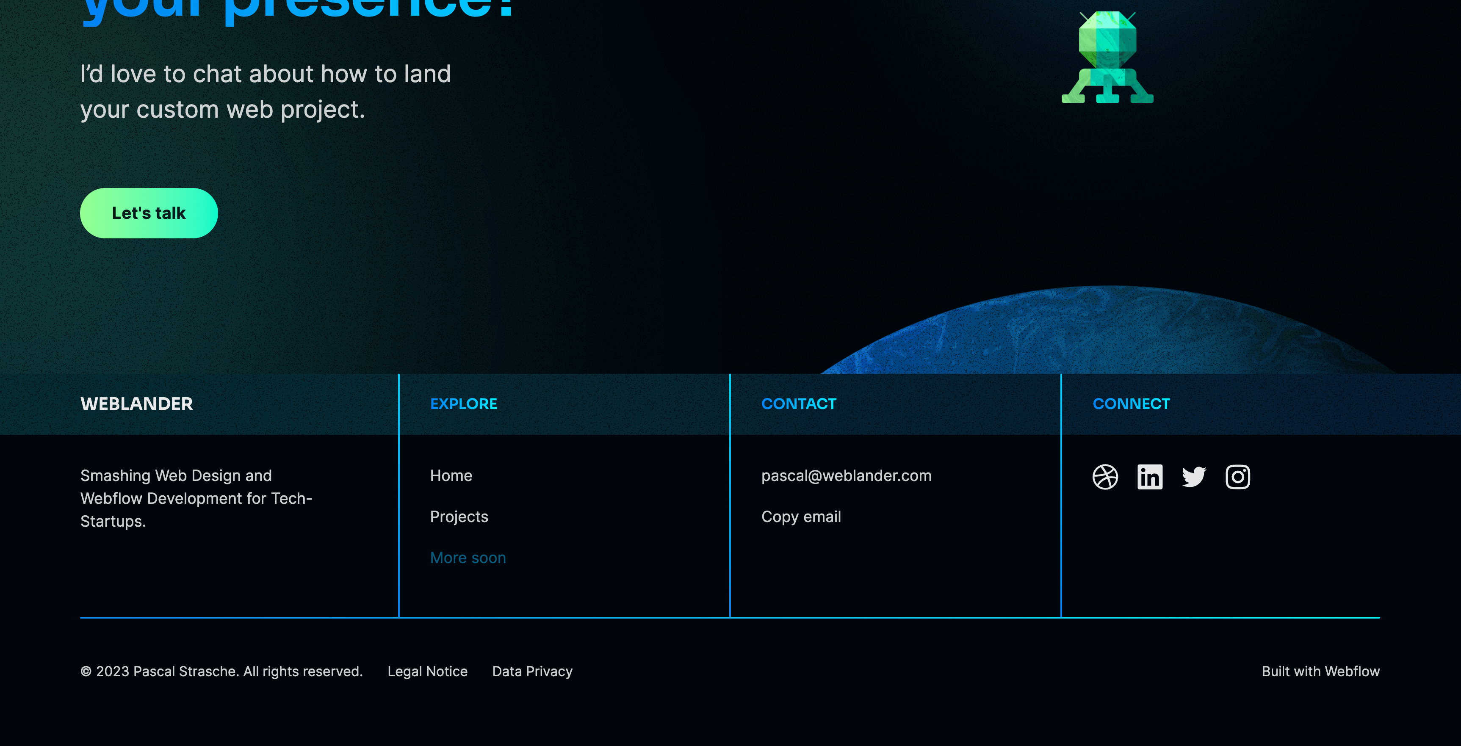Click the EXPLORE column heading
Image resolution: width=1461 pixels, height=746 pixels.
[463, 403]
